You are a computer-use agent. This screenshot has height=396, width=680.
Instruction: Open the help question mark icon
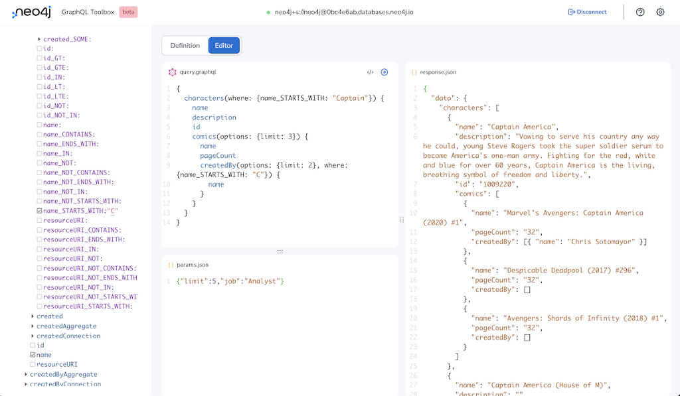pyautogui.click(x=640, y=12)
